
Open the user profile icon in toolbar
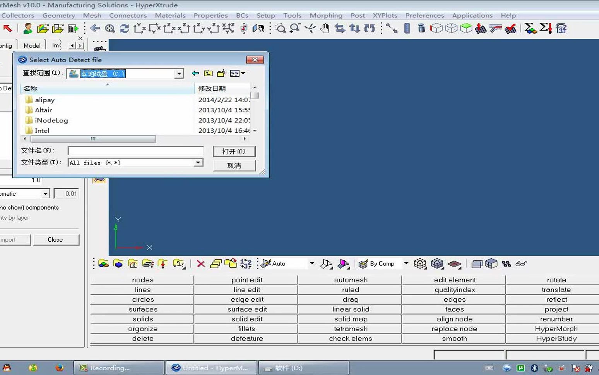click(x=28, y=28)
